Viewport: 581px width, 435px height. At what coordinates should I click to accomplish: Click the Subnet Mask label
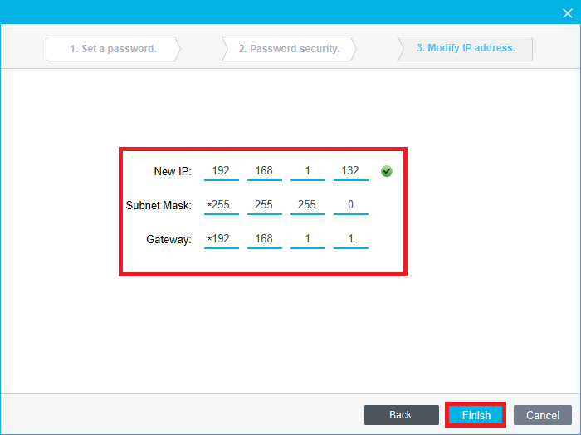click(x=159, y=205)
